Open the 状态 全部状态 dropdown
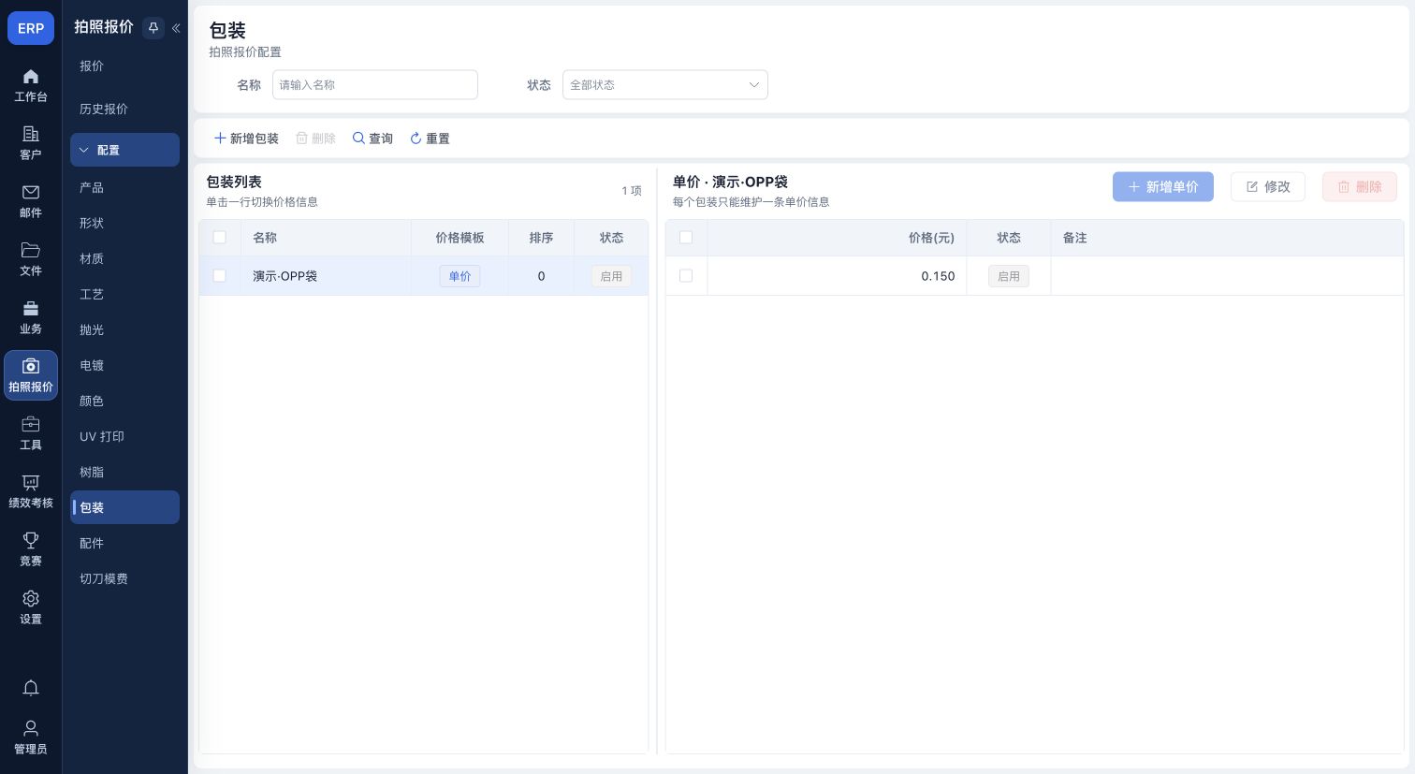The image size is (1415, 774). pyautogui.click(x=664, y=85)
